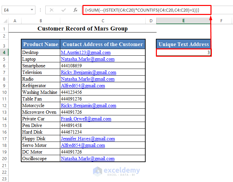Viewport: 233px width, 182px height.
Task: Select the cell containing 444671234
Action: pos(103,132)
